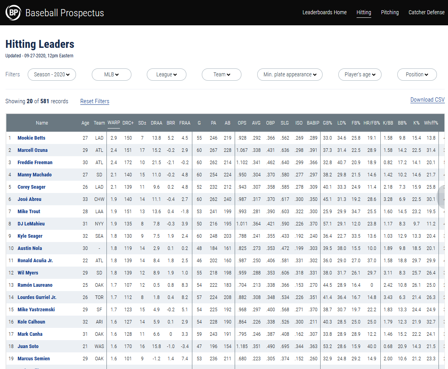Switch to the Pitching leaderboard

point(390,12)
